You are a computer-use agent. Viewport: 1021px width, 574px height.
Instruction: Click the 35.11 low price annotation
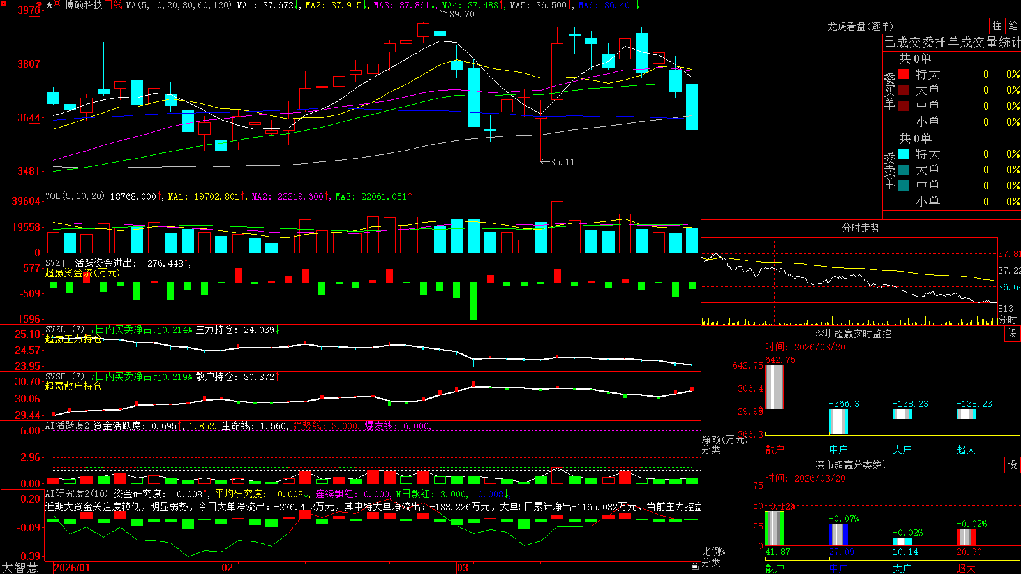[562, 162]
